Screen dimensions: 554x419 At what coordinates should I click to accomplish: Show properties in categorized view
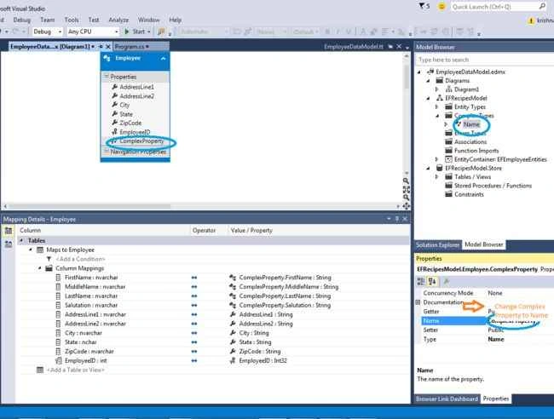pos(421,281)
